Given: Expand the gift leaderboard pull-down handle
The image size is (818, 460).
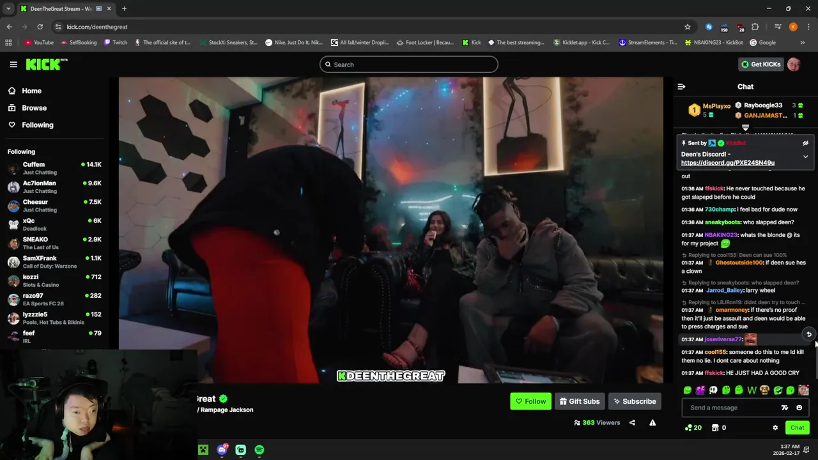Looking at the screenshot, I should 745,128.
